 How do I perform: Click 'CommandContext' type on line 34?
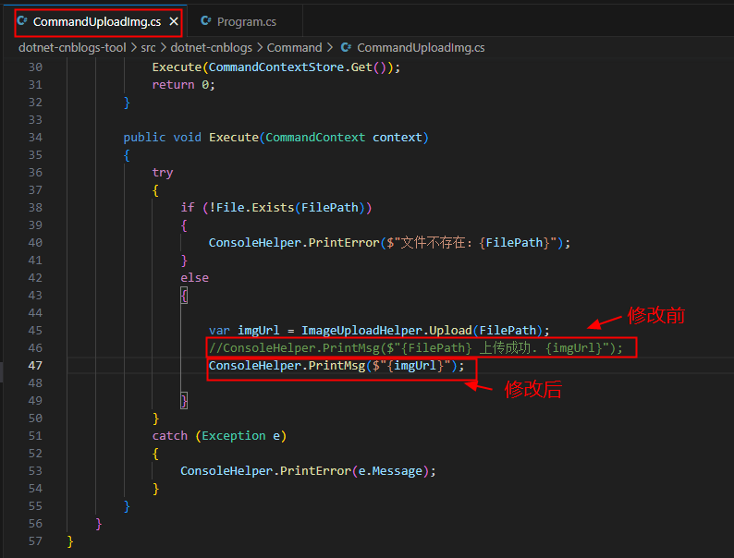(315, 137)
